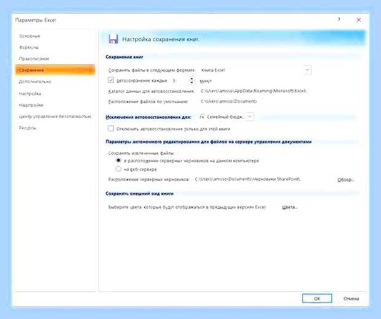Click the floppy disk save settings icon
381x319 pixels.
coord(113,39)
